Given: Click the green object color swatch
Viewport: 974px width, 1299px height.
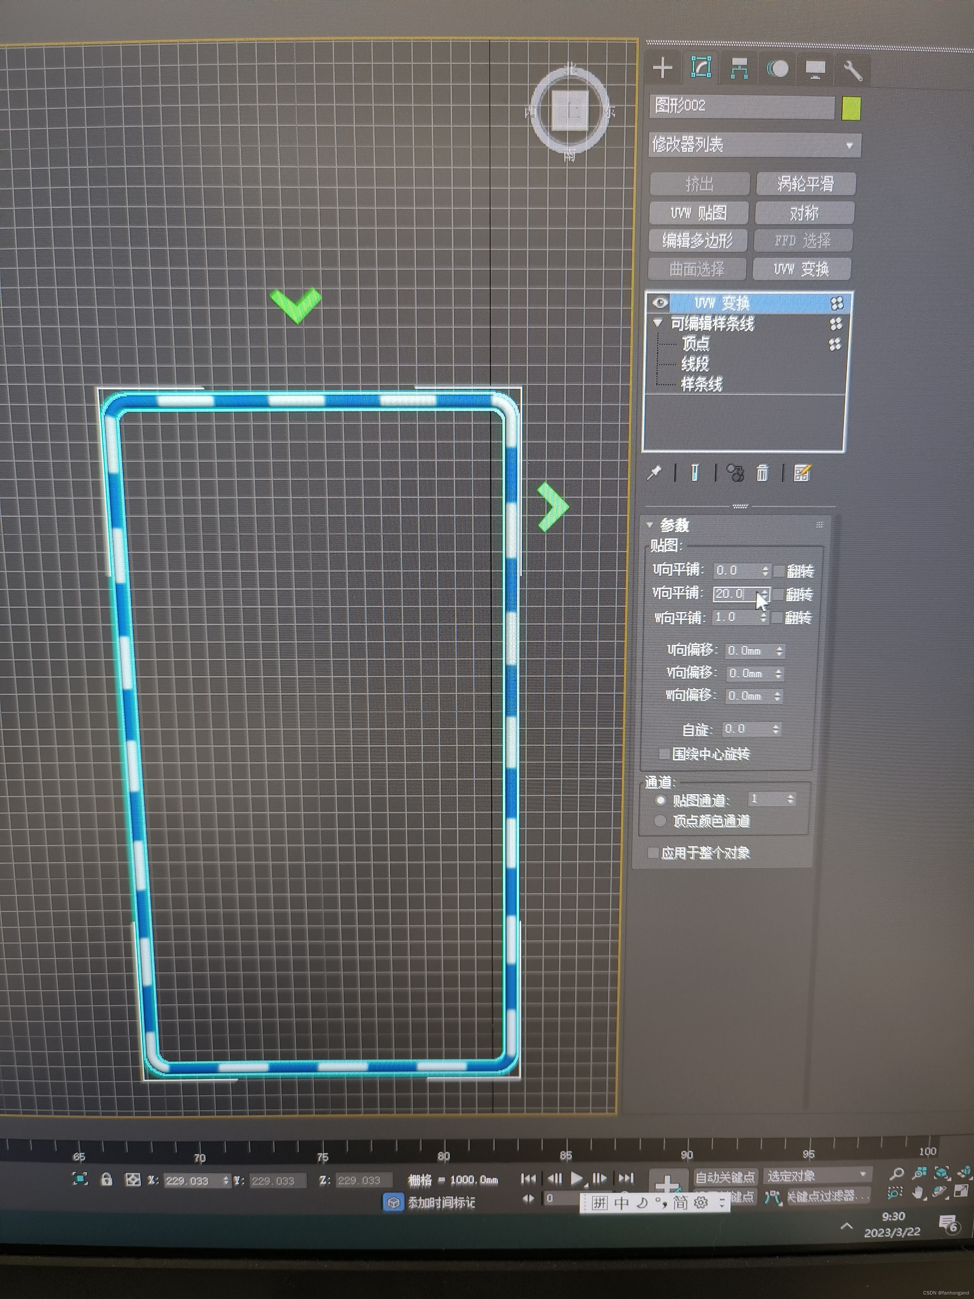Looking at the screenshot, I should (851, 108).
